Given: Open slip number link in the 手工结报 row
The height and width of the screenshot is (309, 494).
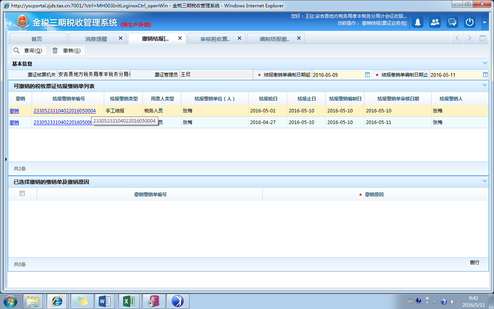Looking at the screenshot, I should (x=65, y=111).
